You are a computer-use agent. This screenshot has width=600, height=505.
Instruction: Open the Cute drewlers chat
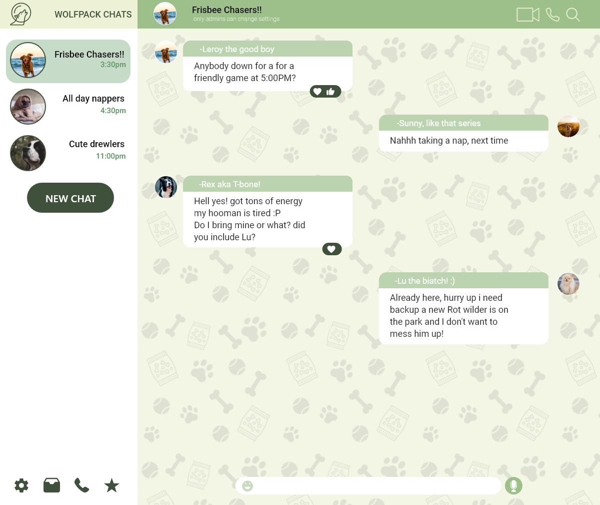click(68, 153)
